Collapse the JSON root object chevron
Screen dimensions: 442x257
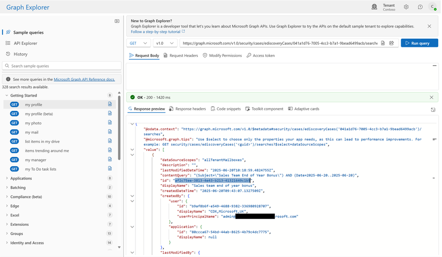click(x=132, y=124)
